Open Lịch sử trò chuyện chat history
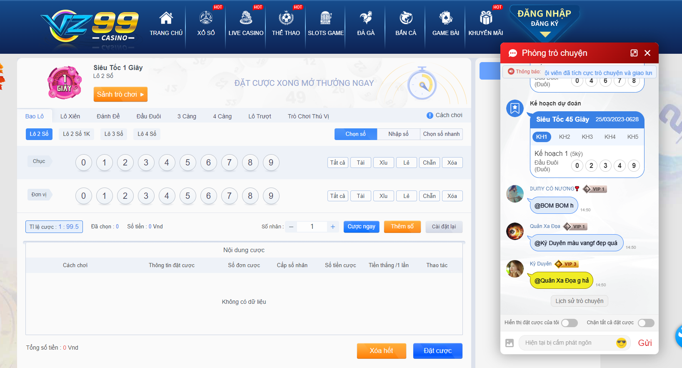Screen dimensions: 682x368 click(x=579, y=301)
